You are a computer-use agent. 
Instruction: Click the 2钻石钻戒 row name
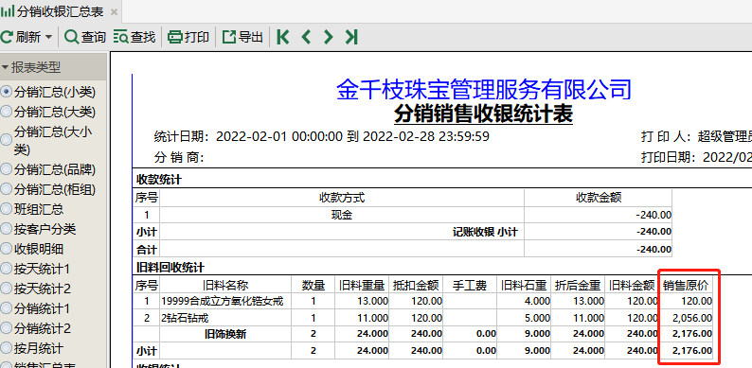(x=185, y=318)
